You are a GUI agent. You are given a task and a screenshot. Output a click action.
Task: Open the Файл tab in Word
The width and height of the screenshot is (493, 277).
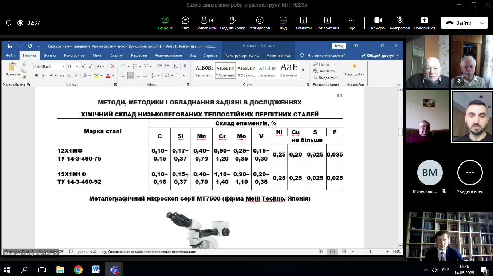(x=10, y=55)
